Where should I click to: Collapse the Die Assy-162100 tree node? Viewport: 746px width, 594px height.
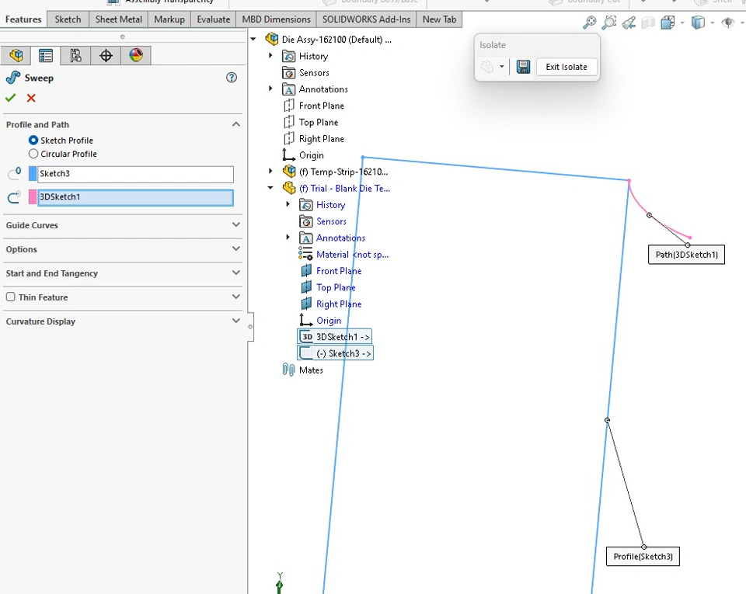click(253, 39)
